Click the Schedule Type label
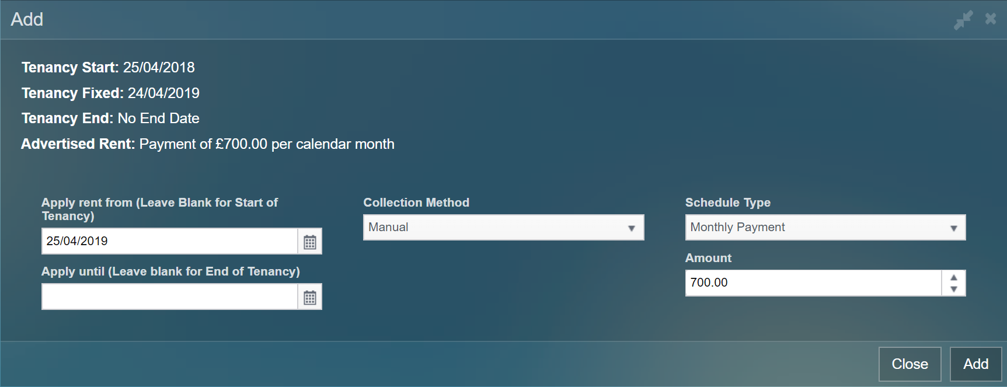Image resolution: width=1007 pixels, height=387 pixels. click(x=727, y=203)
